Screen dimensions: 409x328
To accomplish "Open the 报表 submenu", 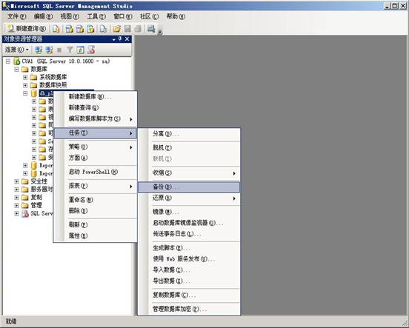I will [95, 186].
